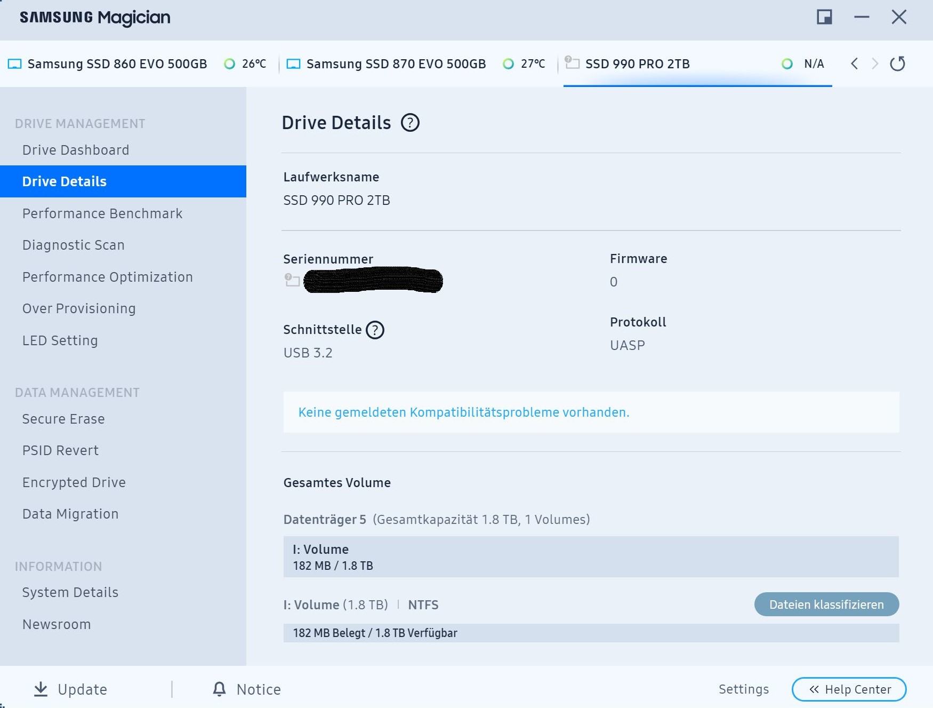The image size is (933, 708).
Task: Open PSID Revert page
Action: tap(123, 450)
